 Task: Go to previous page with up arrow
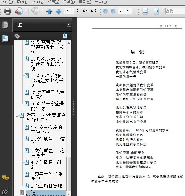tap(49, 11)
